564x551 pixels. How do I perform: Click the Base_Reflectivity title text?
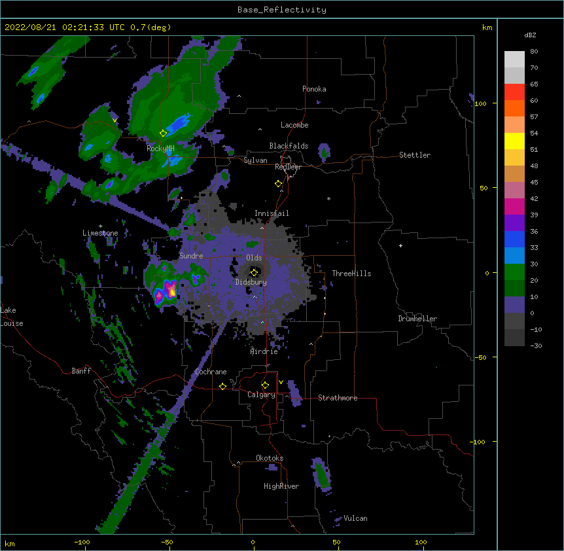click(282, 10)
